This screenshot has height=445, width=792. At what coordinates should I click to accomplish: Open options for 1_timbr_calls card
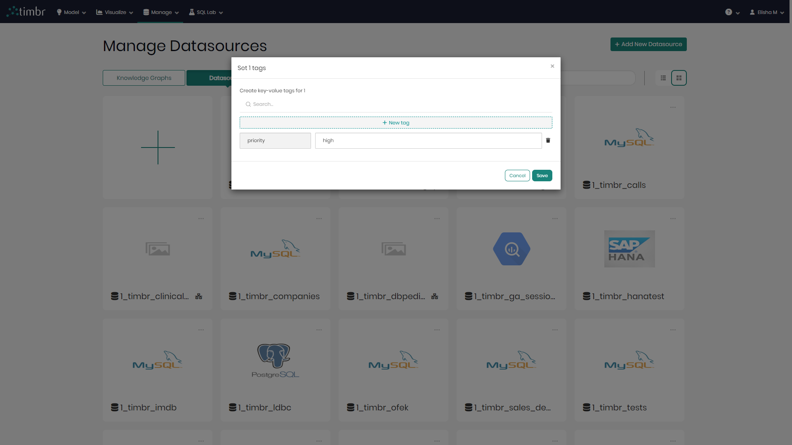673,108
